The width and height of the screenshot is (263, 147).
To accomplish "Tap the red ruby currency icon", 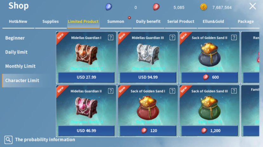I will [x=156, y=7].
